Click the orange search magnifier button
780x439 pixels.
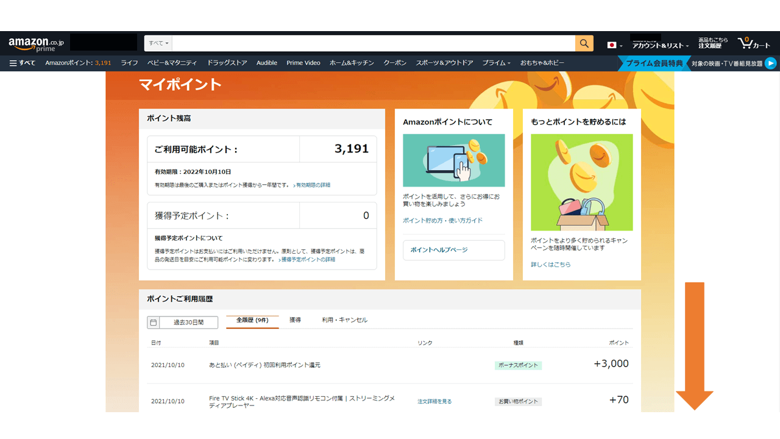pyautogui.click(x=584, y=43)
